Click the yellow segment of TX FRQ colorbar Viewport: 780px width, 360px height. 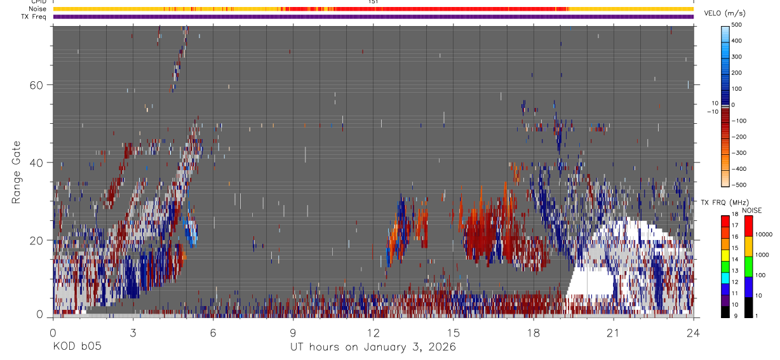coord(725,255)
